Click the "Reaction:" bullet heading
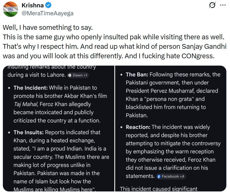This screenshot has height=193, width=230. pyautogui.click(x=138, y=127)
